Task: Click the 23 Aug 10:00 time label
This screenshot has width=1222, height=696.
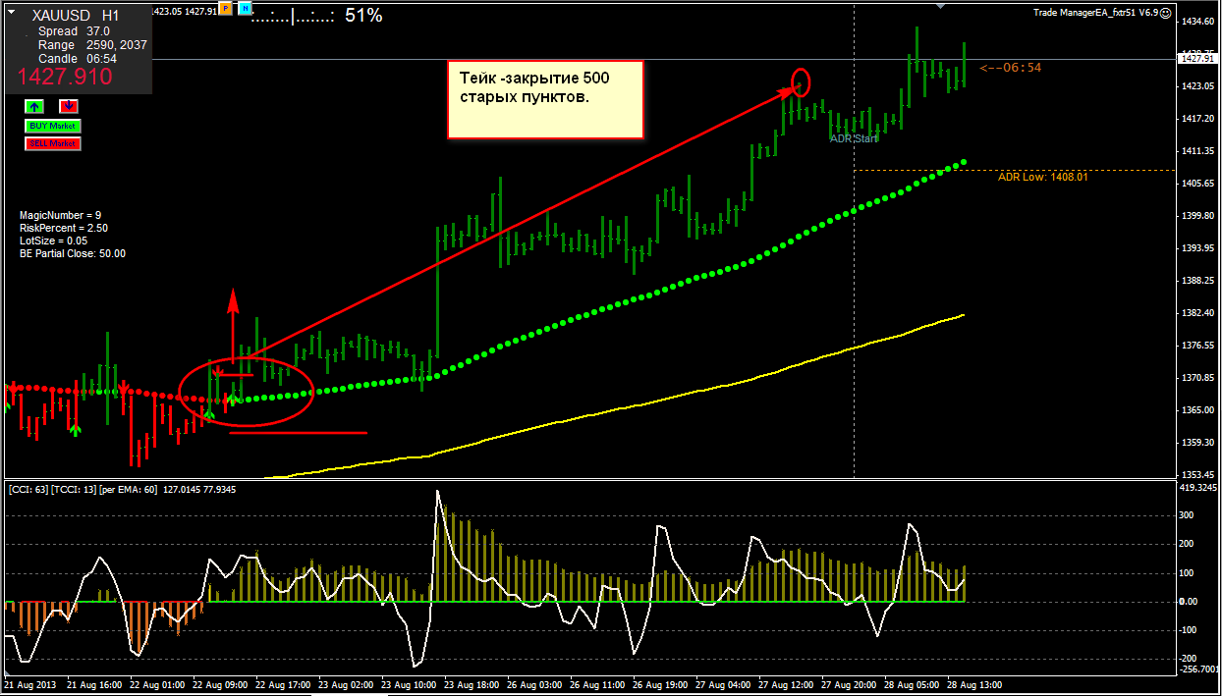Action: pyautogui.click(x=410, y=684)
